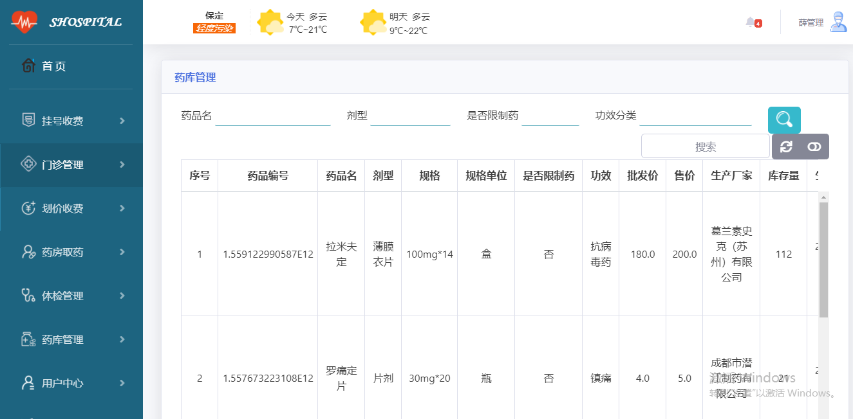Expand the 挂号收费 menu chevron
This screenshot has height=419, width=853.
coord(122,121)
